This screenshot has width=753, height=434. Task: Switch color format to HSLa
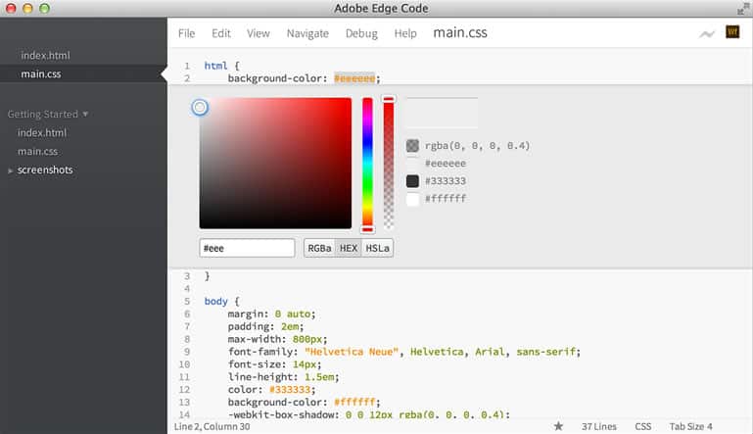[x=377, y=248]
